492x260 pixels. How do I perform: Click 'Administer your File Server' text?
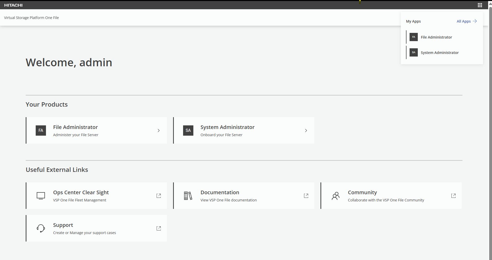pos(76,135)
